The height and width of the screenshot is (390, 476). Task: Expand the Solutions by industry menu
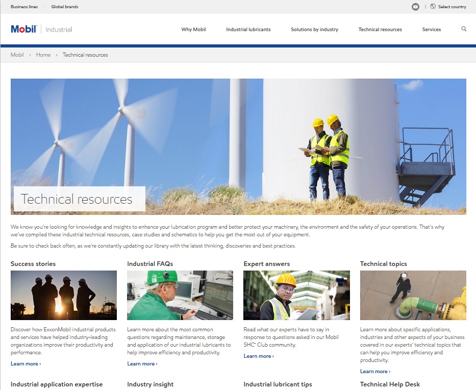tap(314, 30)
